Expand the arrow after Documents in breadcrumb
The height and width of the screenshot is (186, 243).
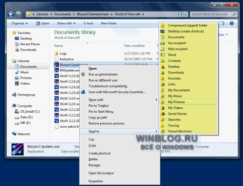point(74,14)
